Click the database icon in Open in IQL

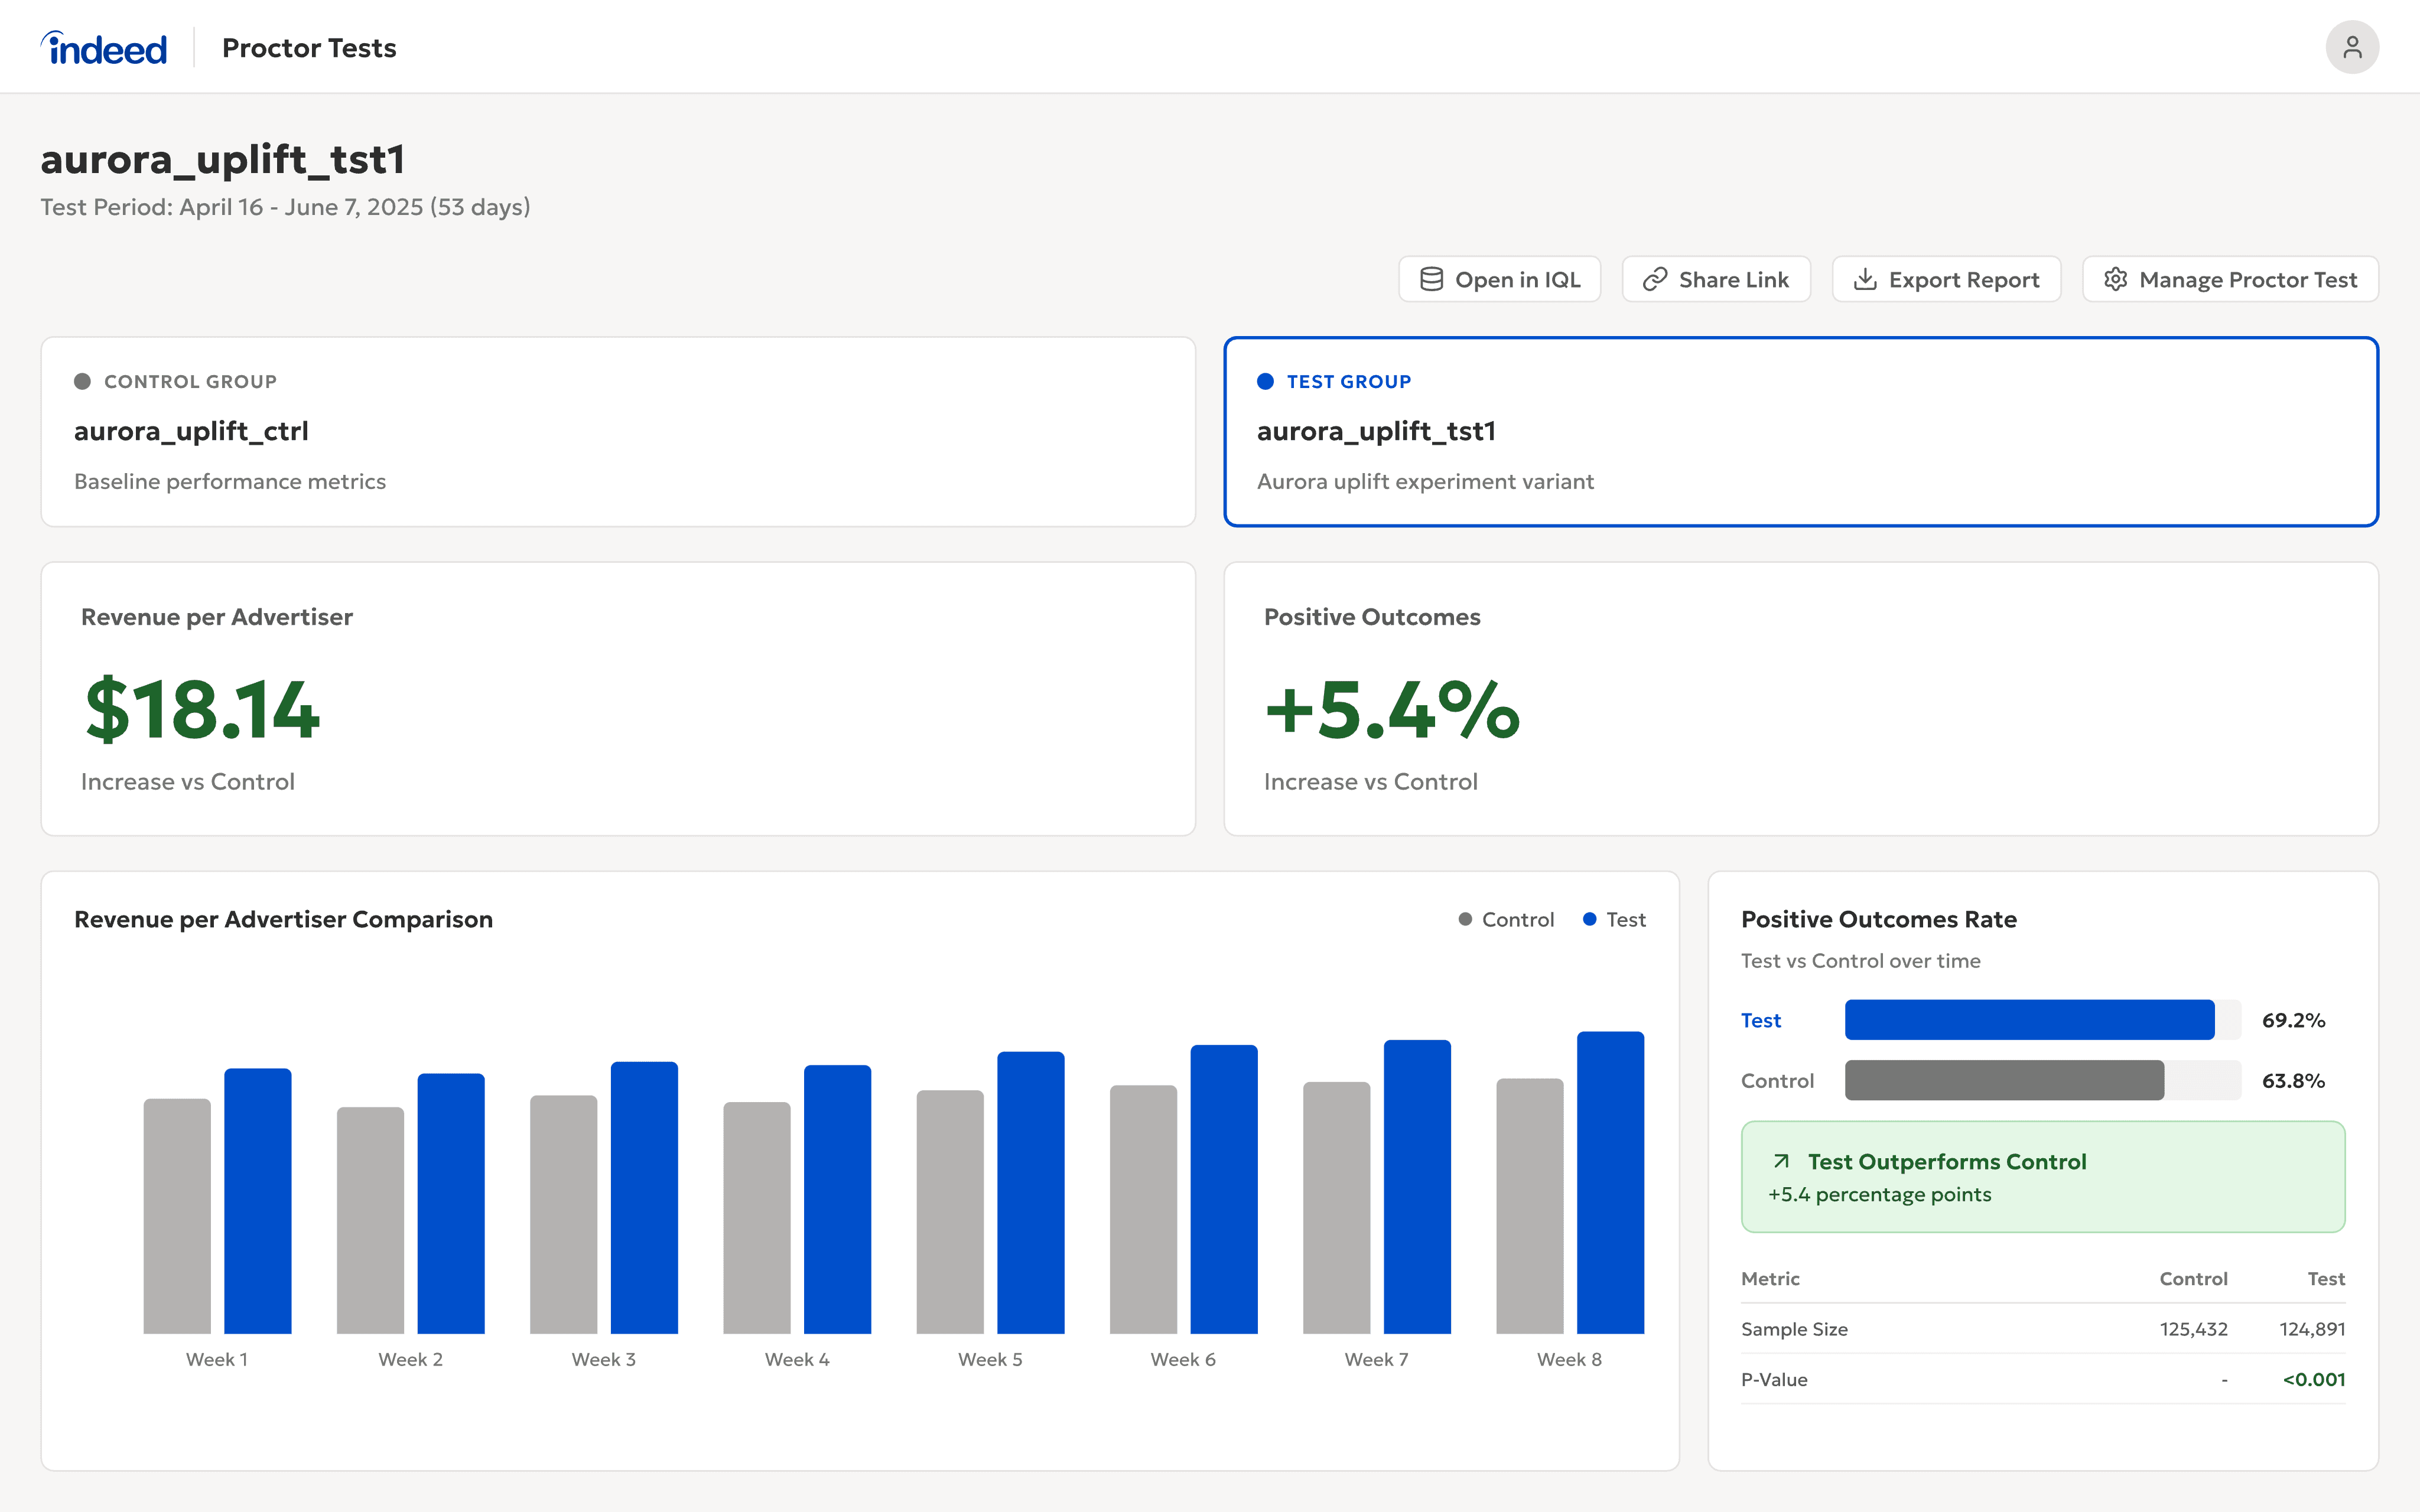point(1431,279)
